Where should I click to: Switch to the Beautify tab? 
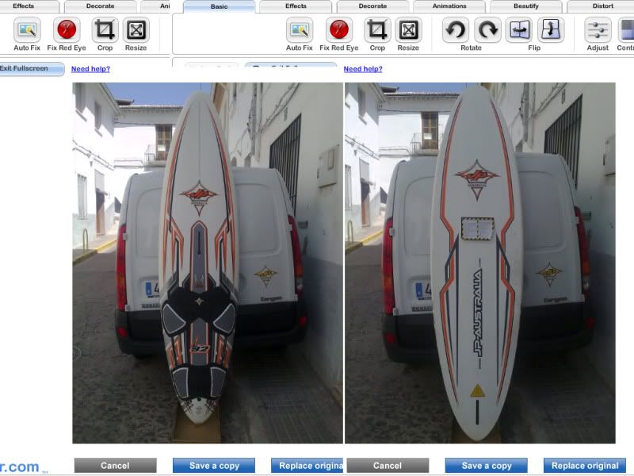click(x=526, y=6)
